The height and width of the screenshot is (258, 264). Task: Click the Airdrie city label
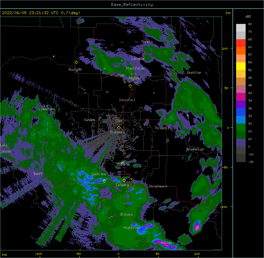coord(124,165)
